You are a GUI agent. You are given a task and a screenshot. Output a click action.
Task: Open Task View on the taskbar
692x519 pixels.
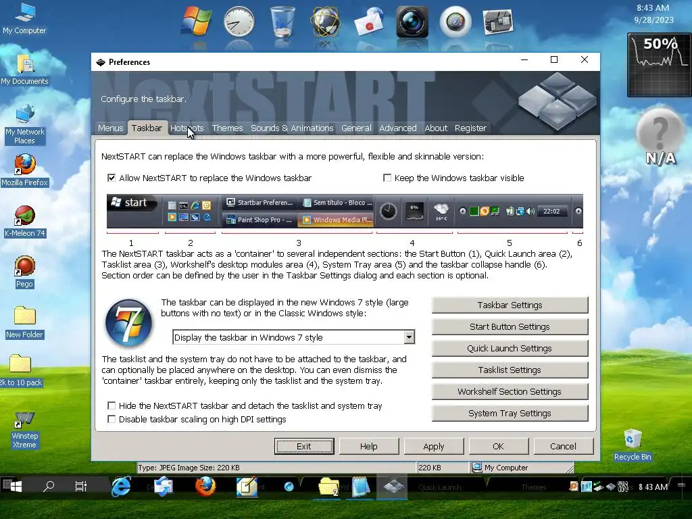click(81, 487)
